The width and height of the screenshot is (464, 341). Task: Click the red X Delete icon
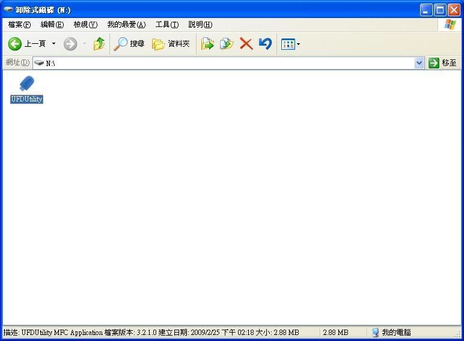point(246,44)
